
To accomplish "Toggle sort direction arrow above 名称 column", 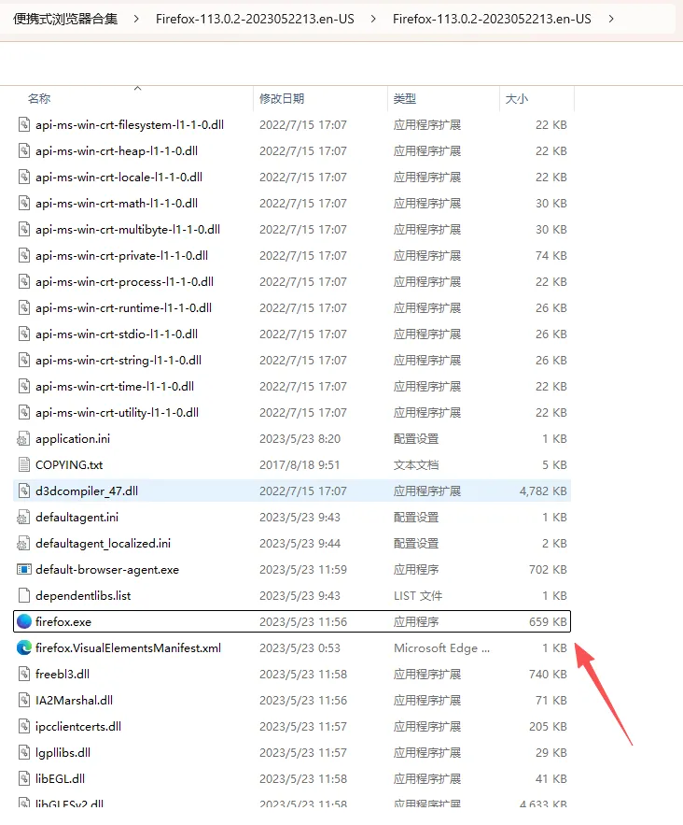I will [x=138, y=89].
